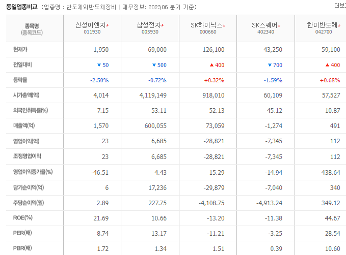Click the 더보기 link at top right
346x255 pixels.
(340, 6)
